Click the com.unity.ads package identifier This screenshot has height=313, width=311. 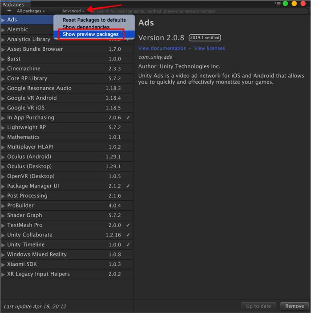tap(155, 57)
